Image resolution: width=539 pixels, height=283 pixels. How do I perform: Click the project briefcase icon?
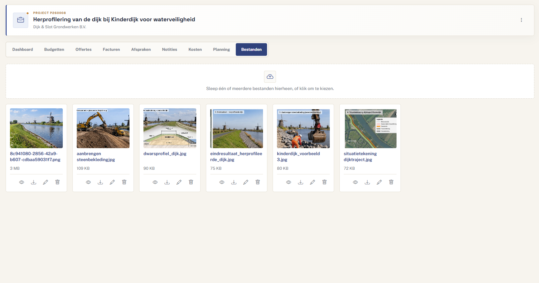21,20
